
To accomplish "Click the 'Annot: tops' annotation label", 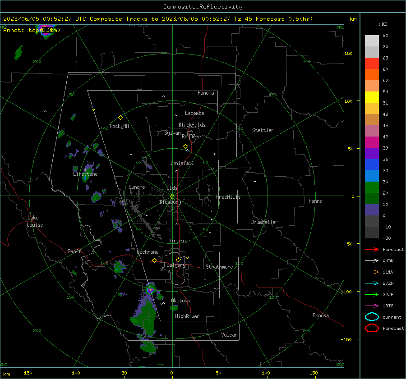I will coord(32,30).
